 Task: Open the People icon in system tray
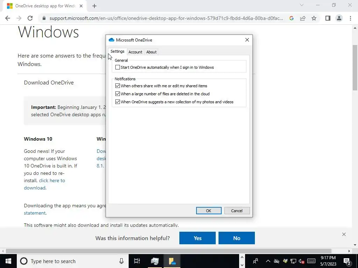256,261
